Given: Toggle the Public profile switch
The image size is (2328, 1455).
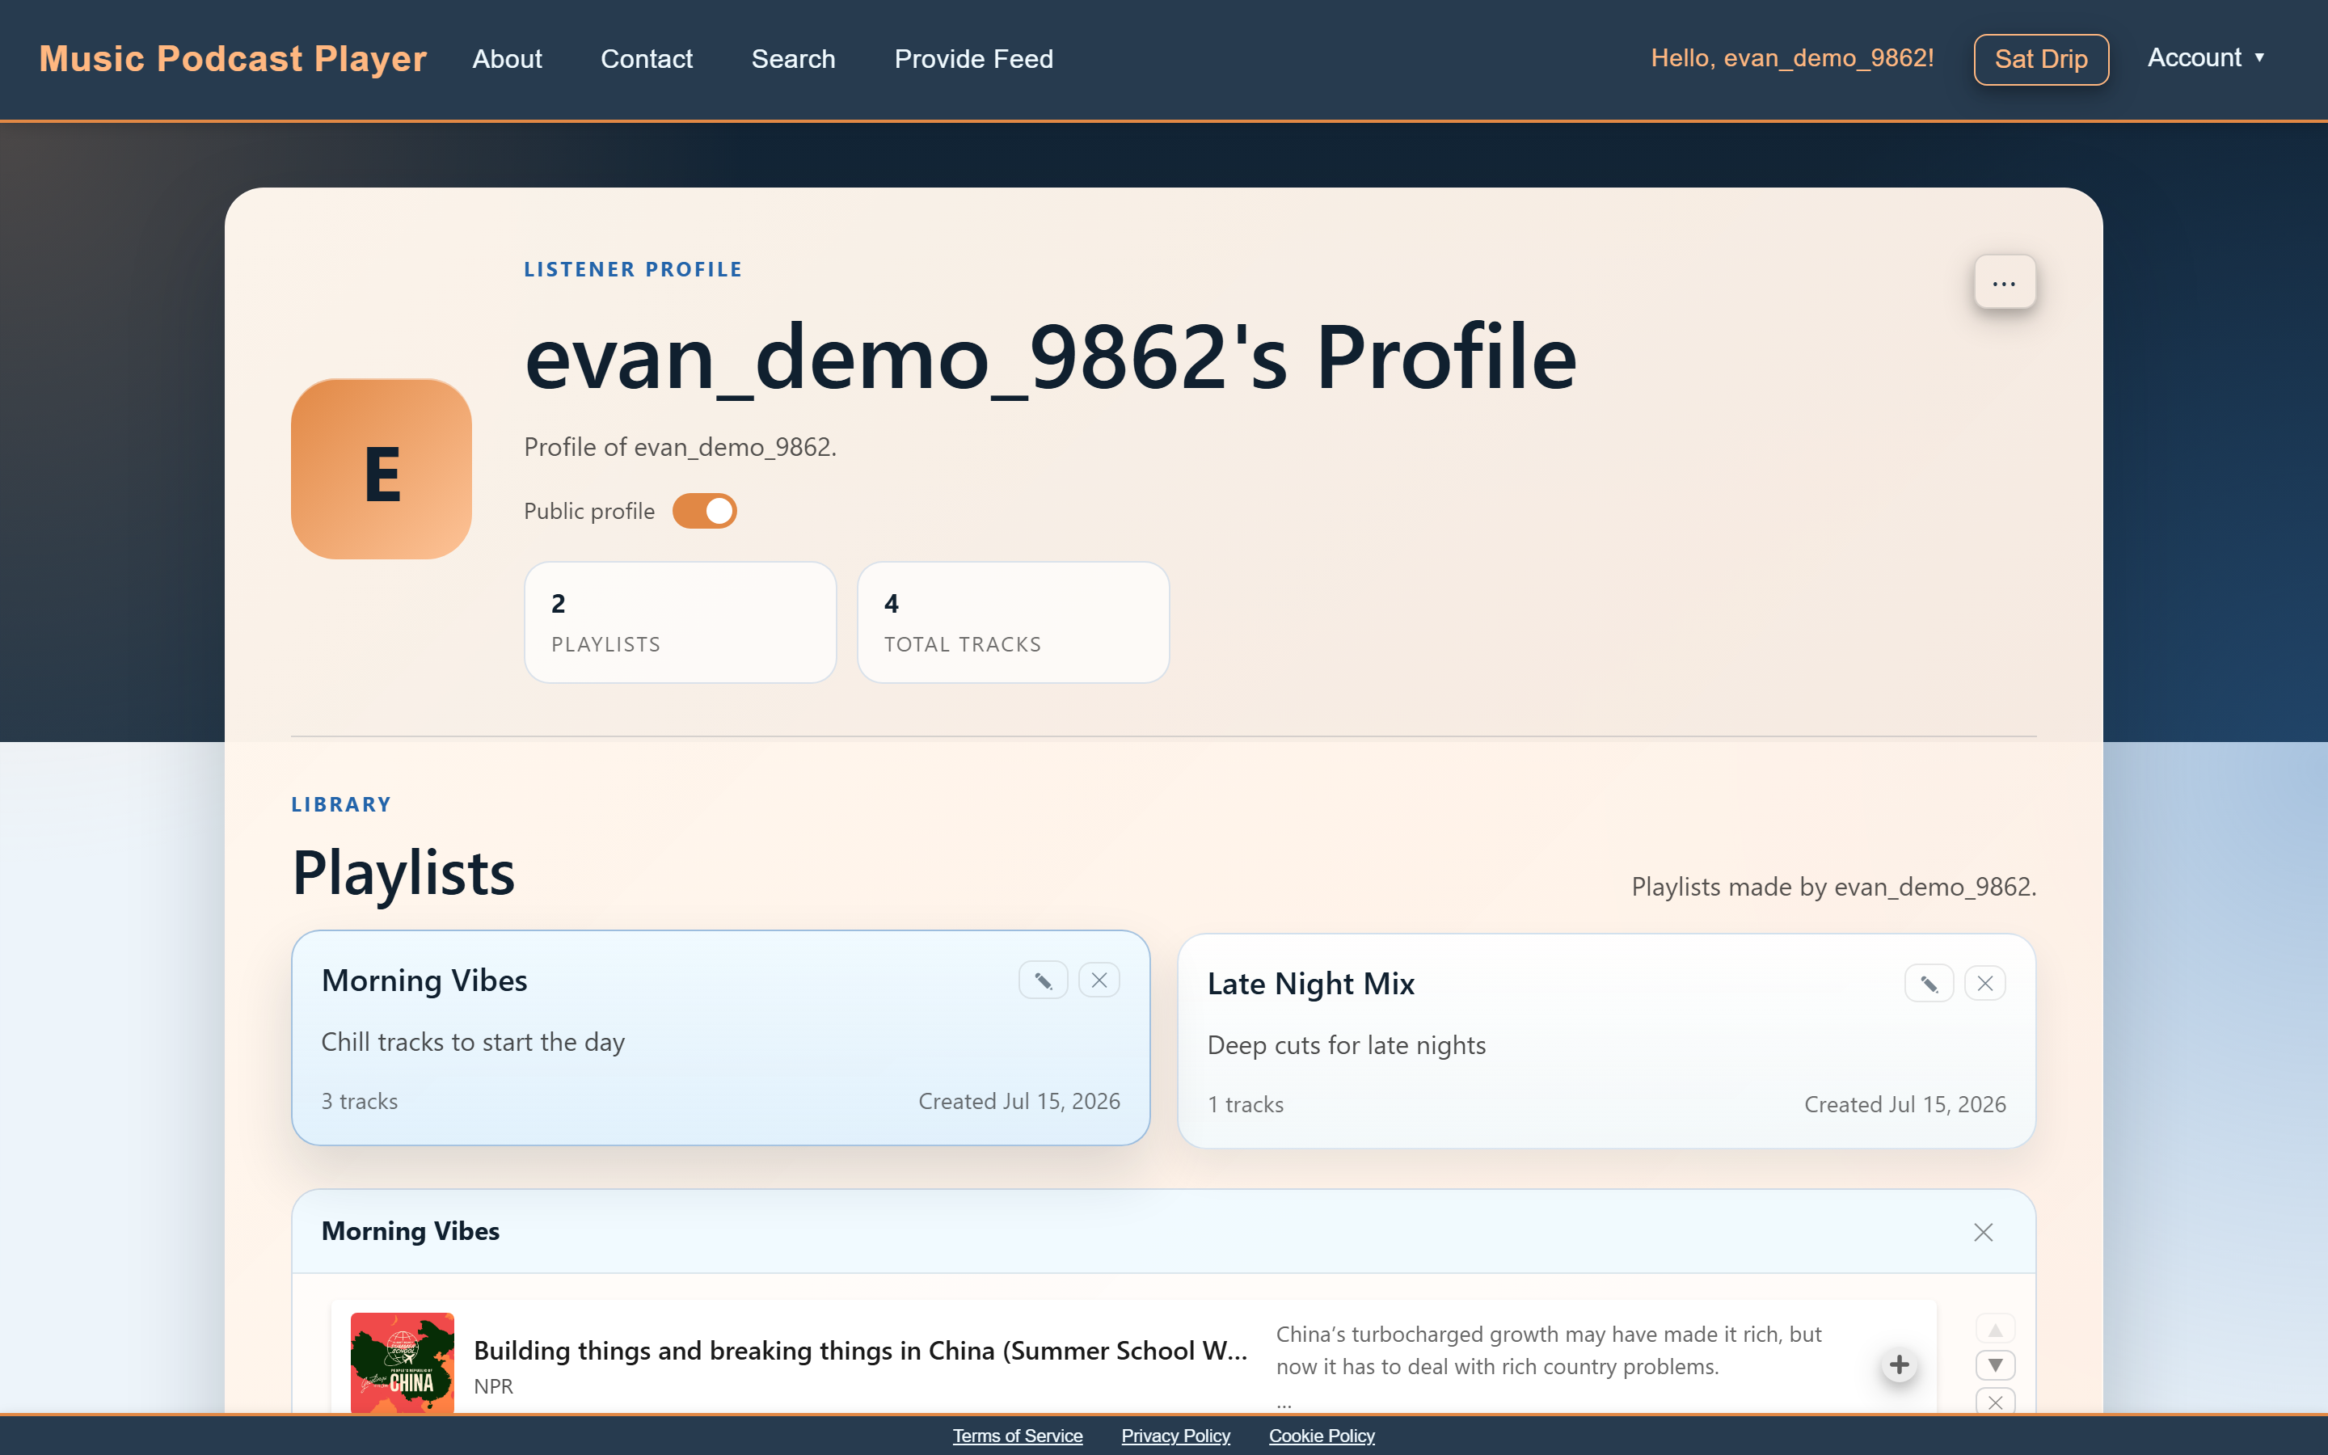Looking at the screenshot, I should pyautogui.click(x=704, y=511).
